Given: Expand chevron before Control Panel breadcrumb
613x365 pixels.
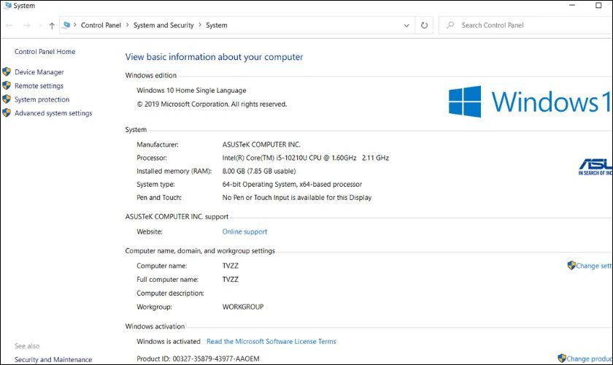Looking at the screenshot, I should 75,25.
